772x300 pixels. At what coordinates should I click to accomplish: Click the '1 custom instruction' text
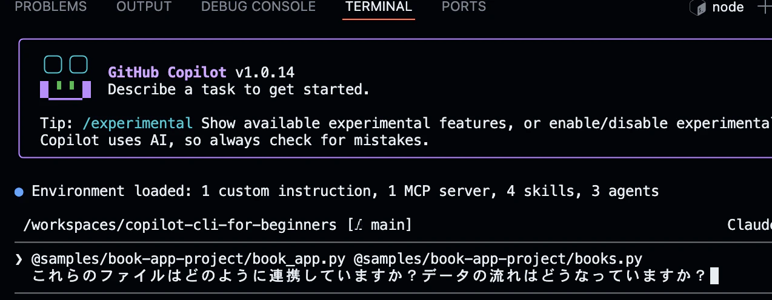[285, 192]
